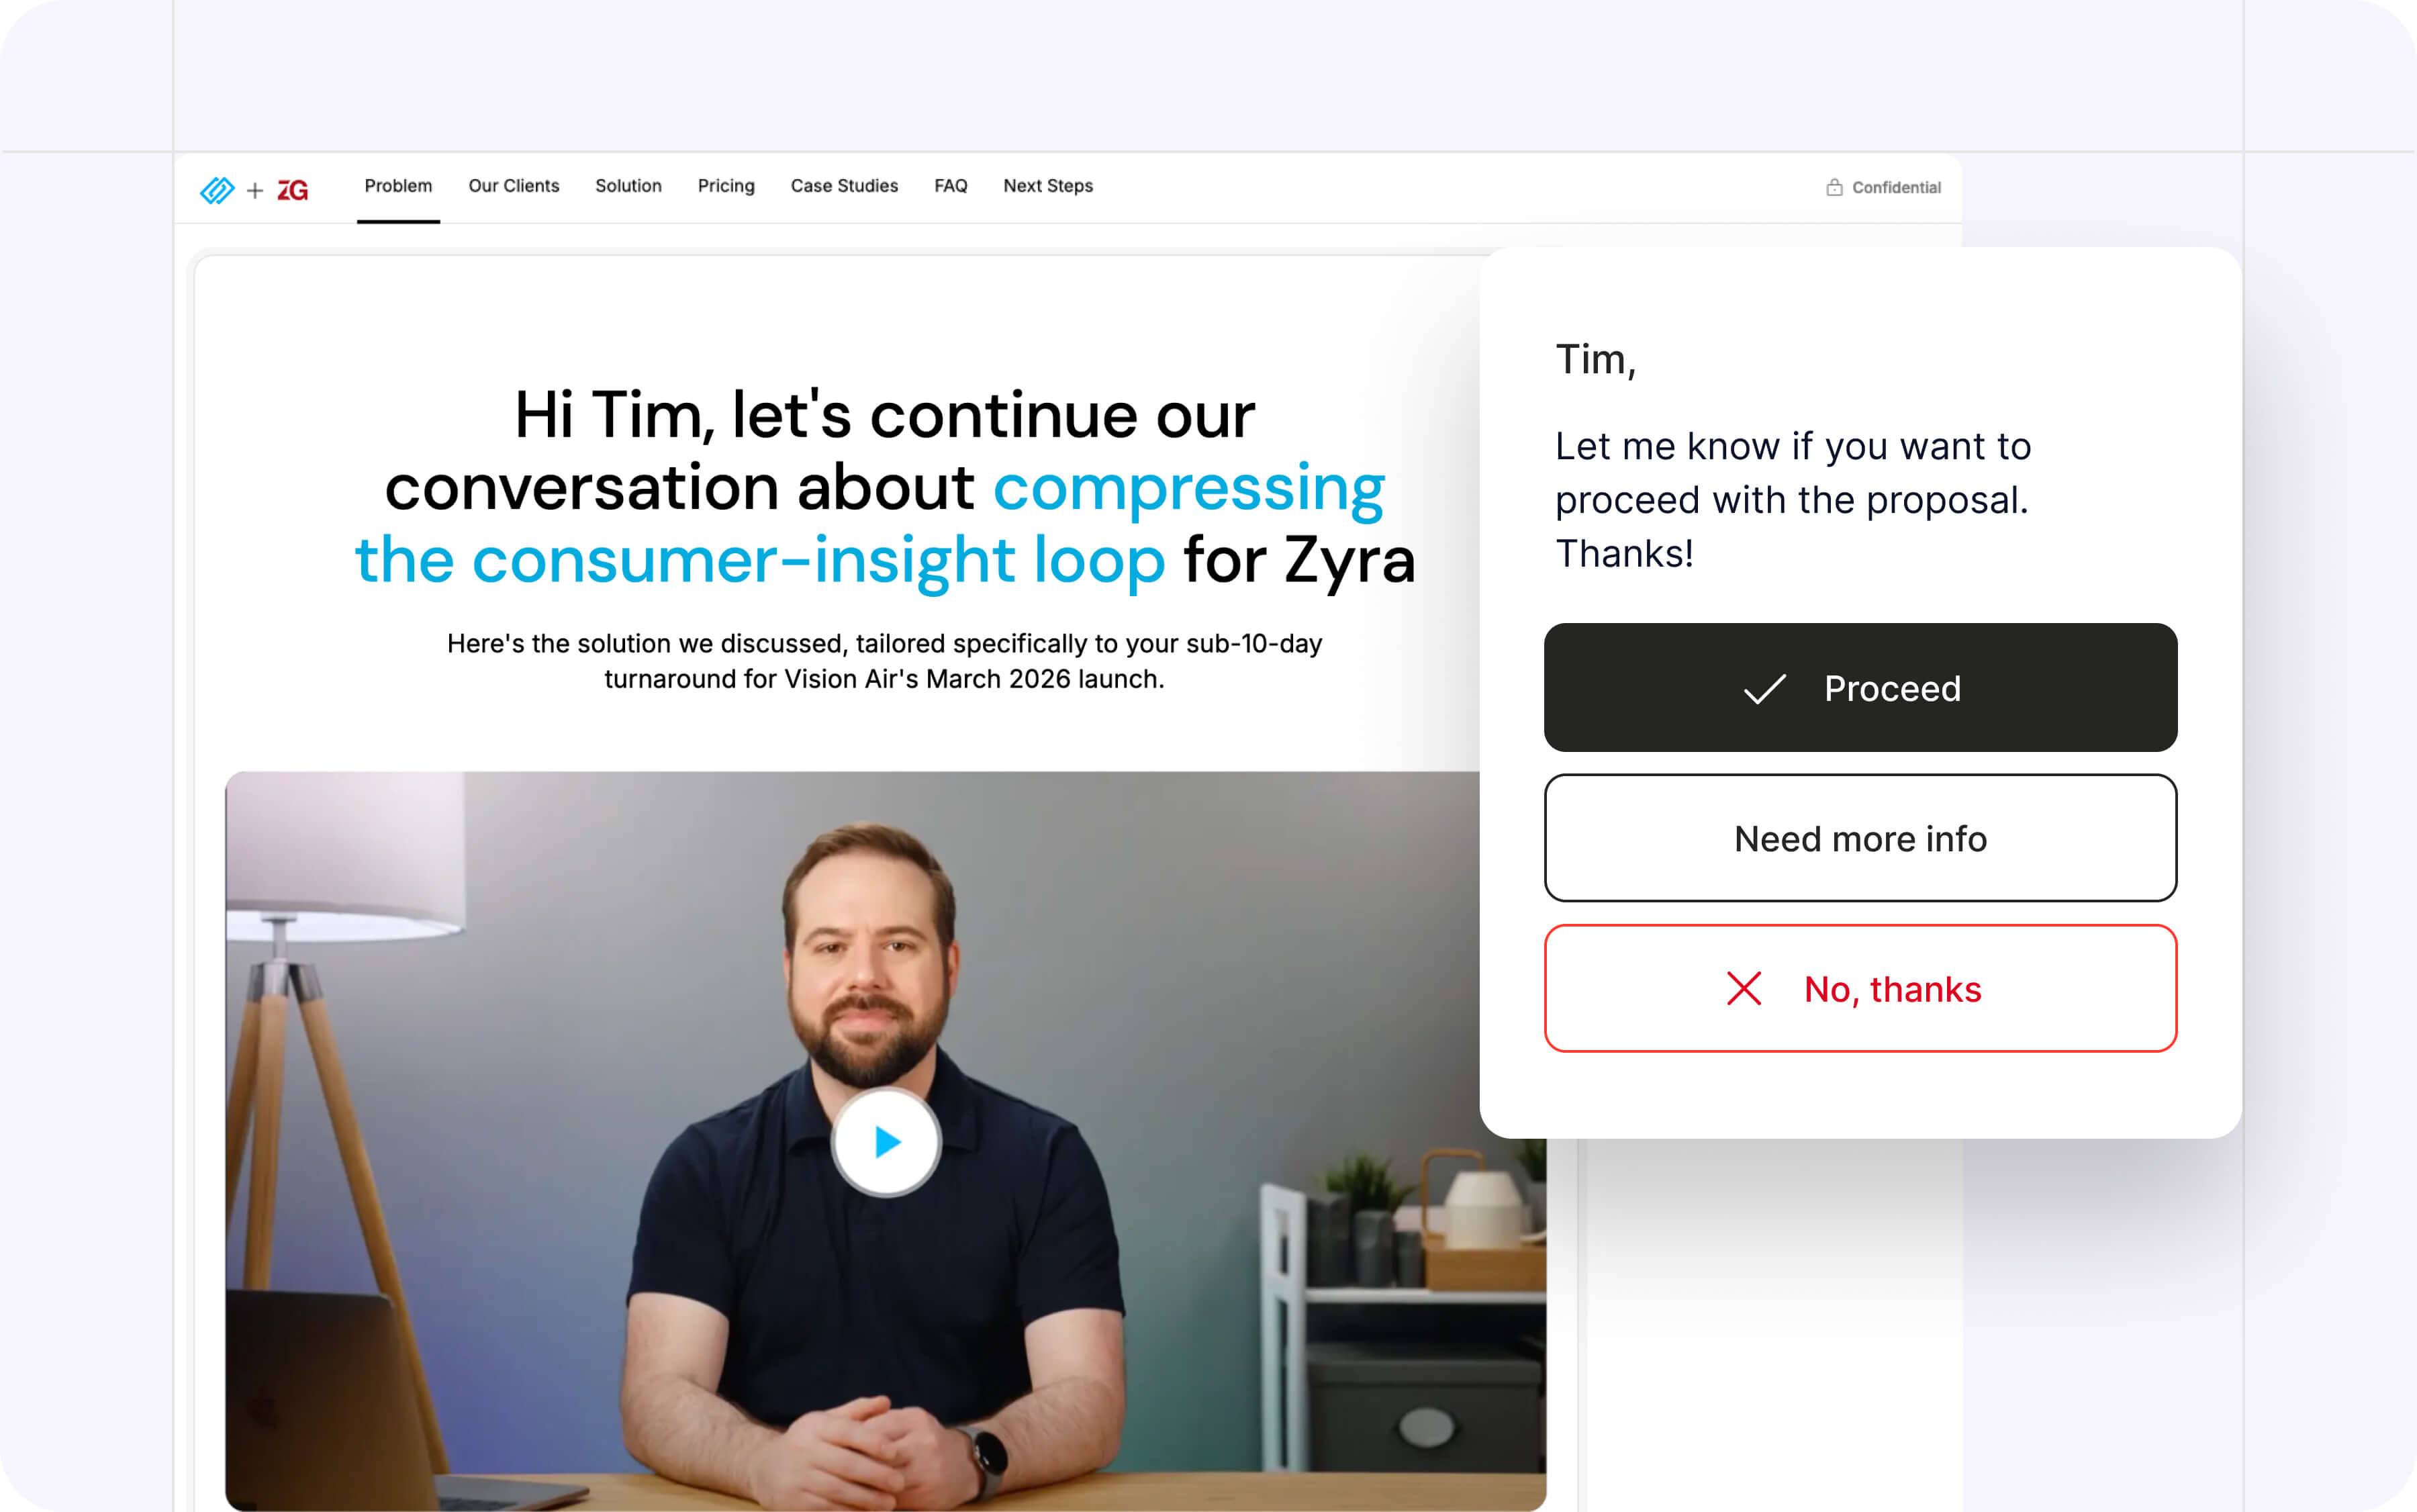The image size is (2417, 1512).
Task: Click the red ZG client logo
Action: [x=293, y=190]
